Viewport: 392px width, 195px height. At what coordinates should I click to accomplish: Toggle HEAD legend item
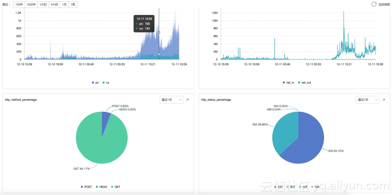[x=101, y=187]
